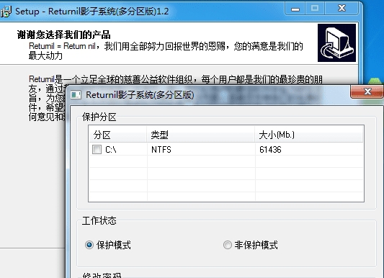
Task: Click the Returnil dialog title icon
Action: 76,94
